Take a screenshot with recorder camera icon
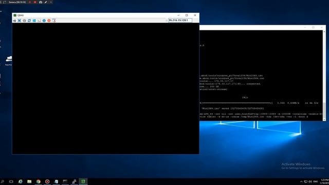Image resolution: width=329 pixels, height=185 pixels. click(41, 2)
